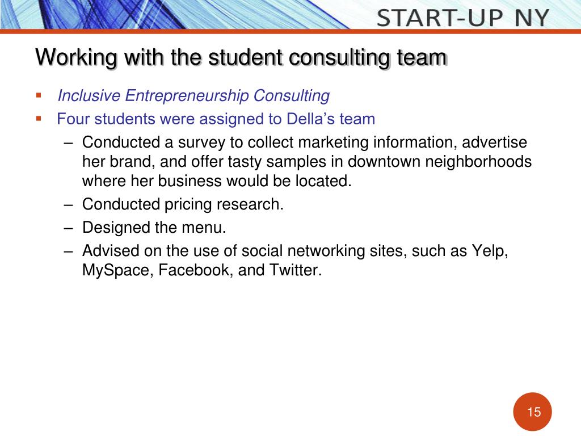Viewport: 581px width, 436px height.
Task: Click the dash before Designed the menu
Action: point(68,228)
